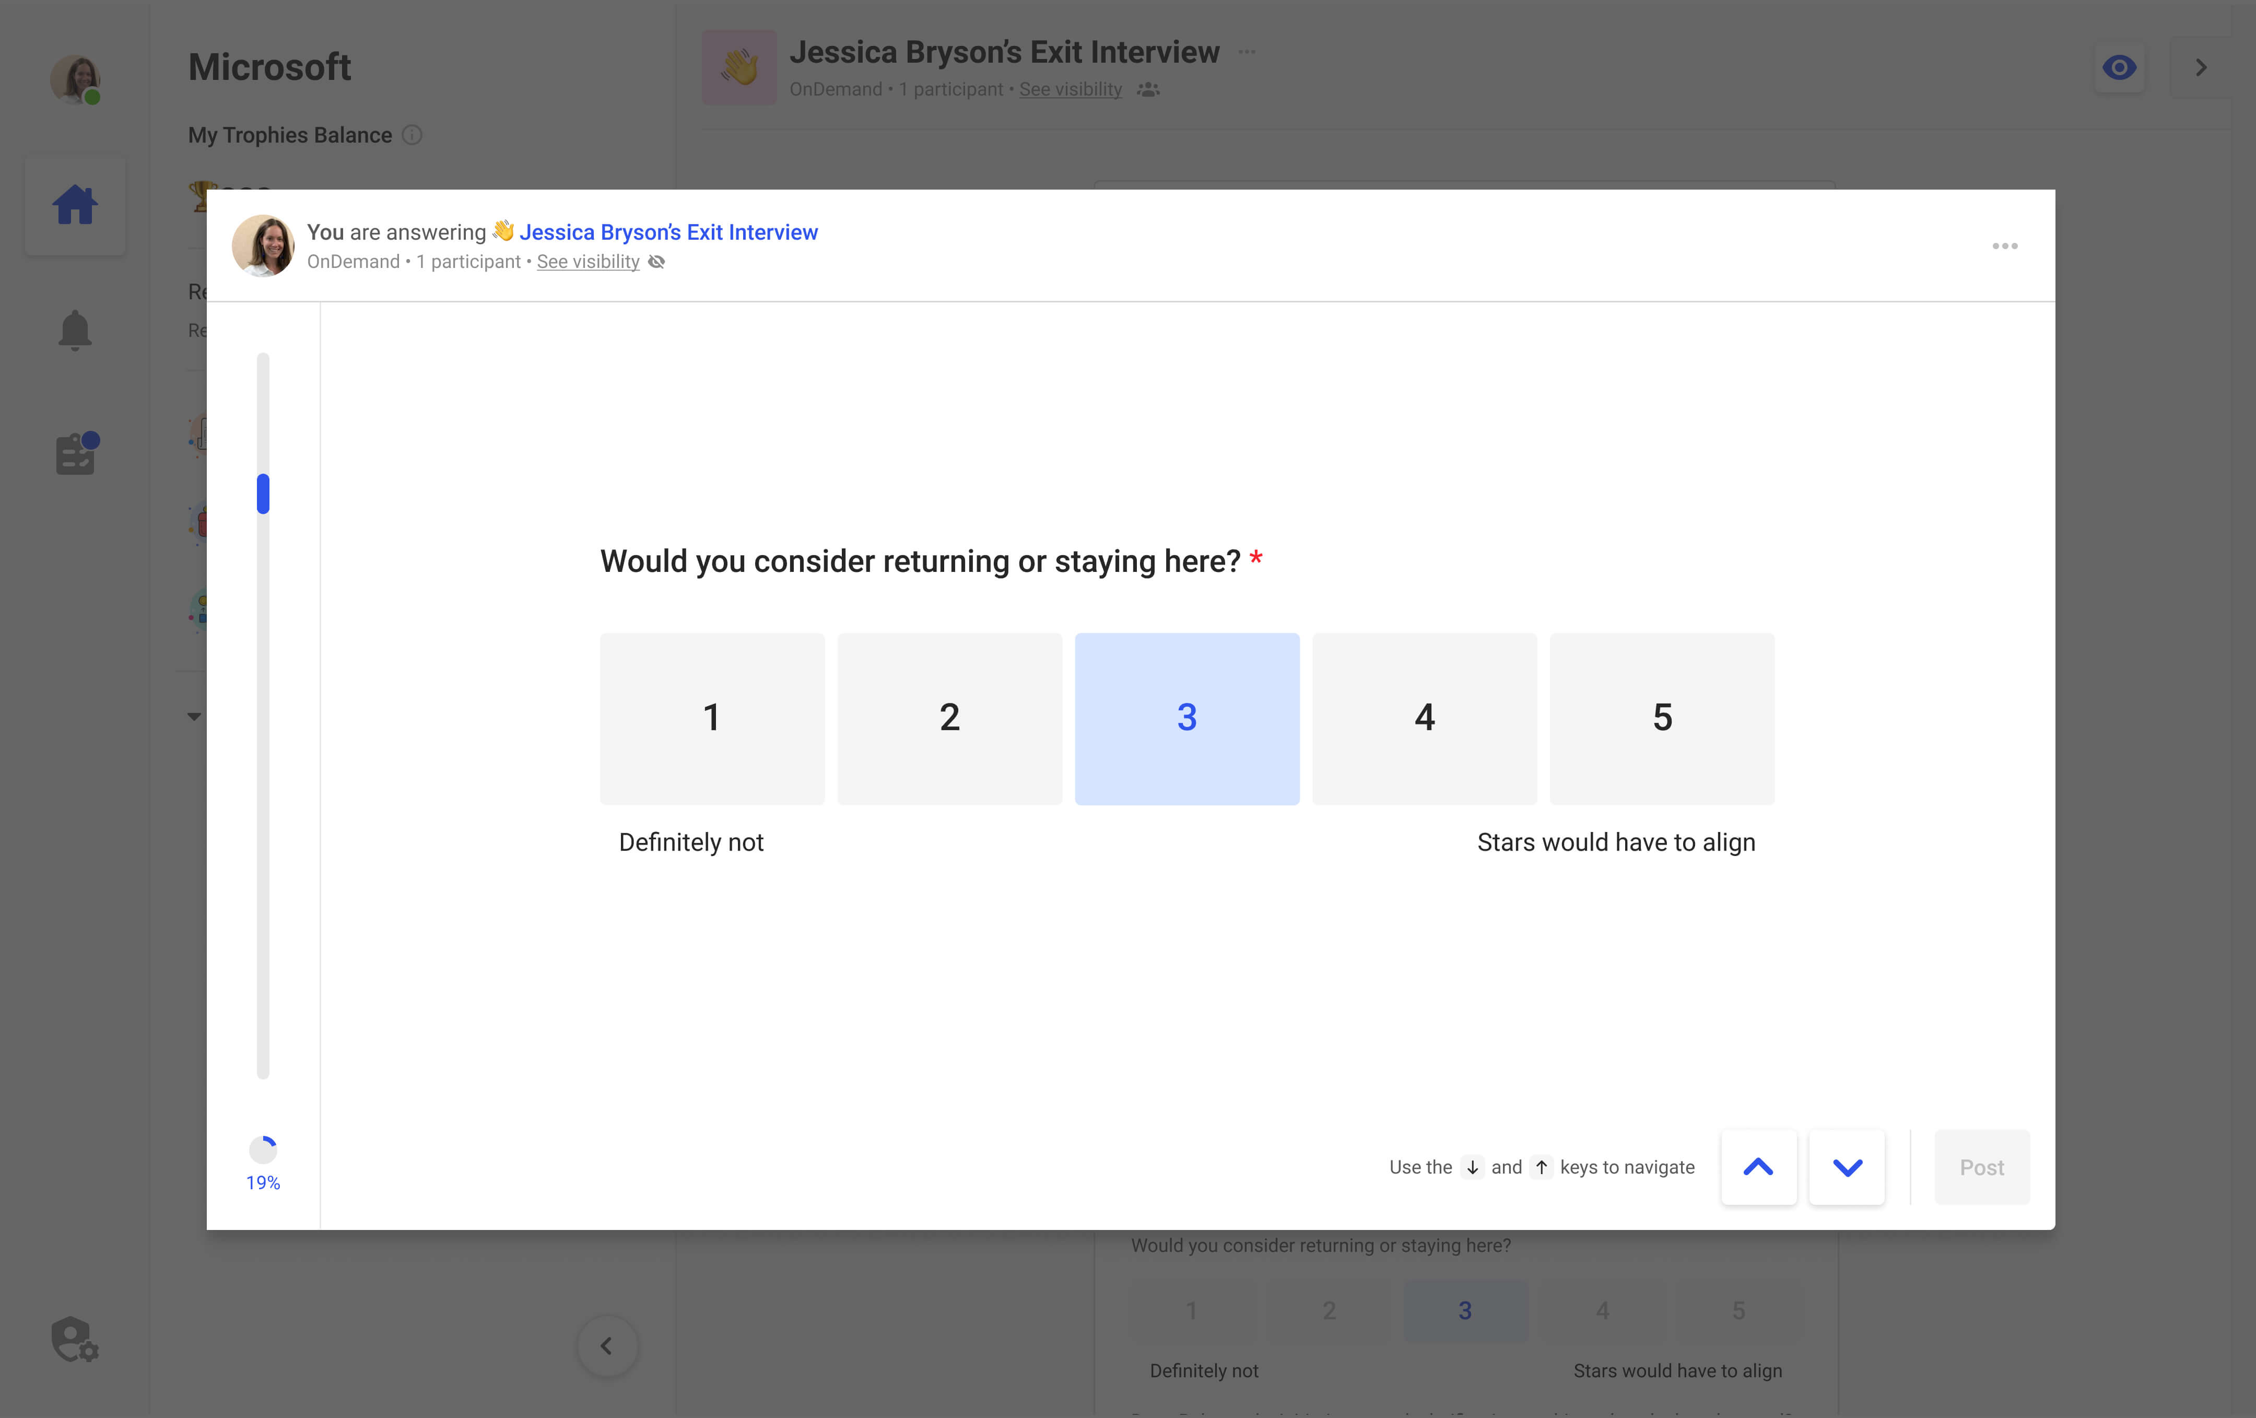Click profile avatar in the sidebar
The image size is (2256, 1418).
[x=76, y=79]
